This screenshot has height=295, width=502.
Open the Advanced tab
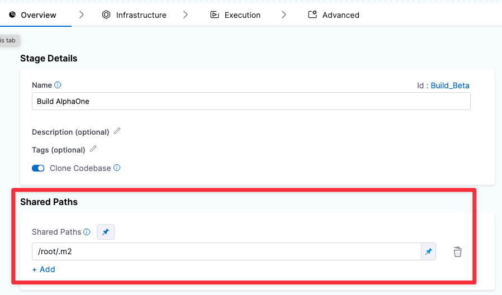pos(334,15)
